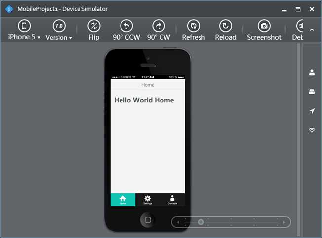
Task: Open the iPhone 5 device selector
Action: 24,30
